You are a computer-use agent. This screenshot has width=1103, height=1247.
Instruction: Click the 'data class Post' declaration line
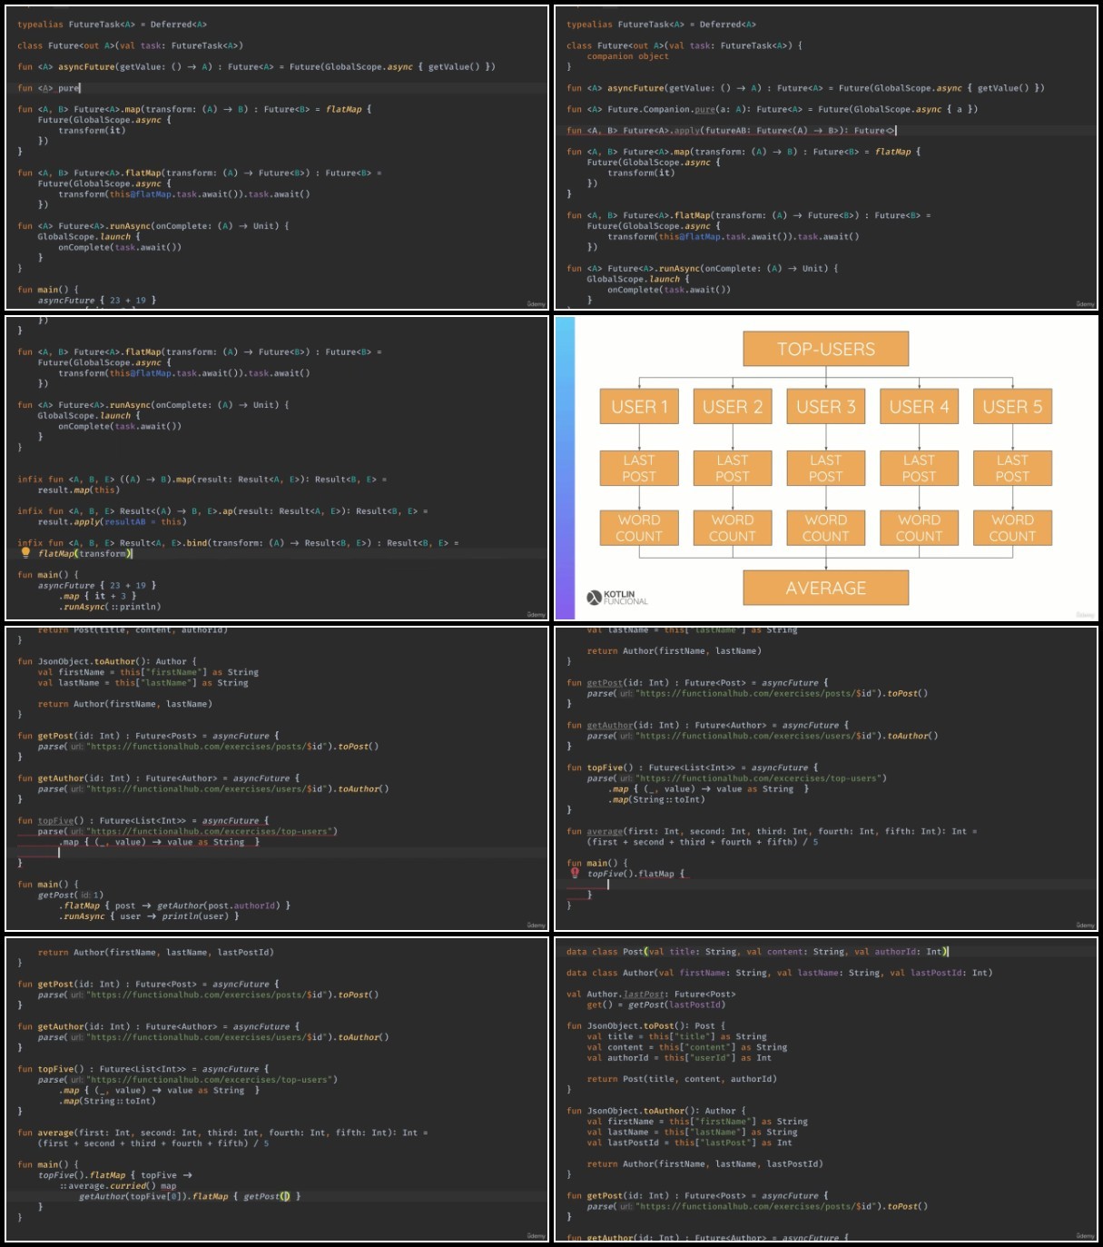[x=757, y=952]
